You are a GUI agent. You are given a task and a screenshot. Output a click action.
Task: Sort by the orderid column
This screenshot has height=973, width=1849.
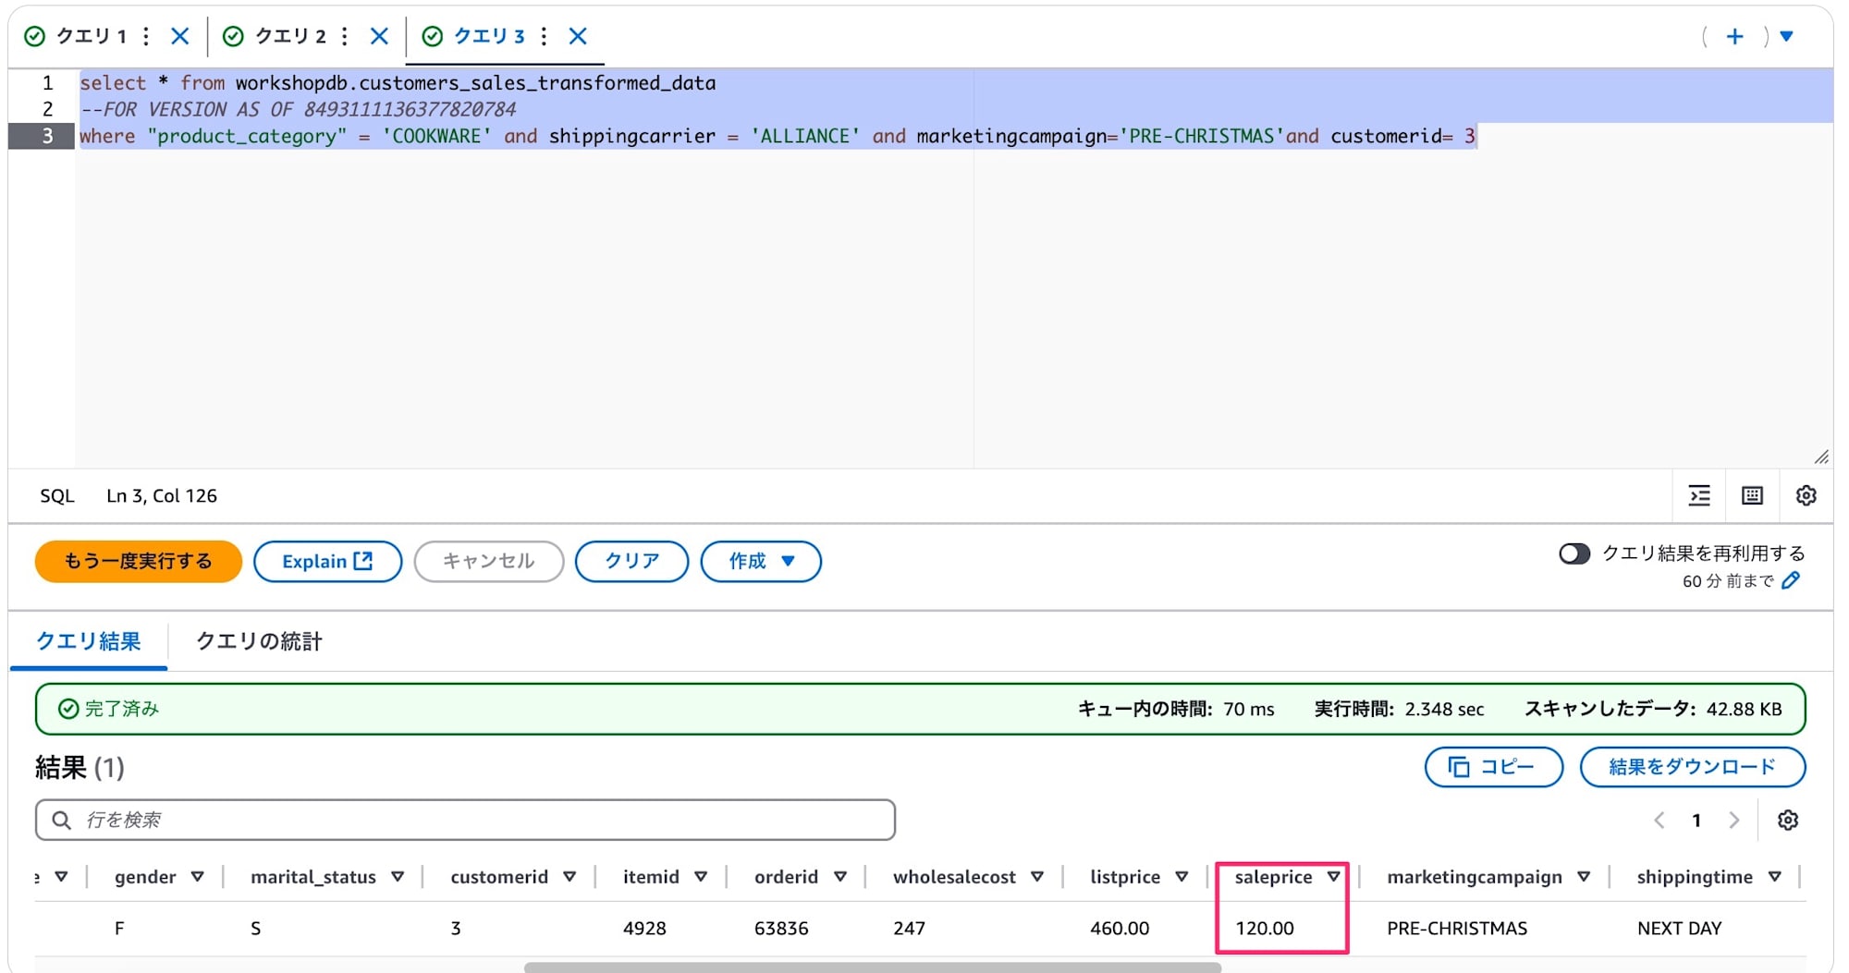[840, 877]
